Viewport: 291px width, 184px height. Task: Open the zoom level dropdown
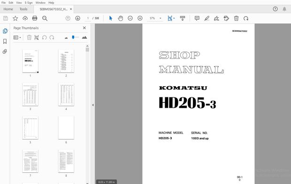161,18
